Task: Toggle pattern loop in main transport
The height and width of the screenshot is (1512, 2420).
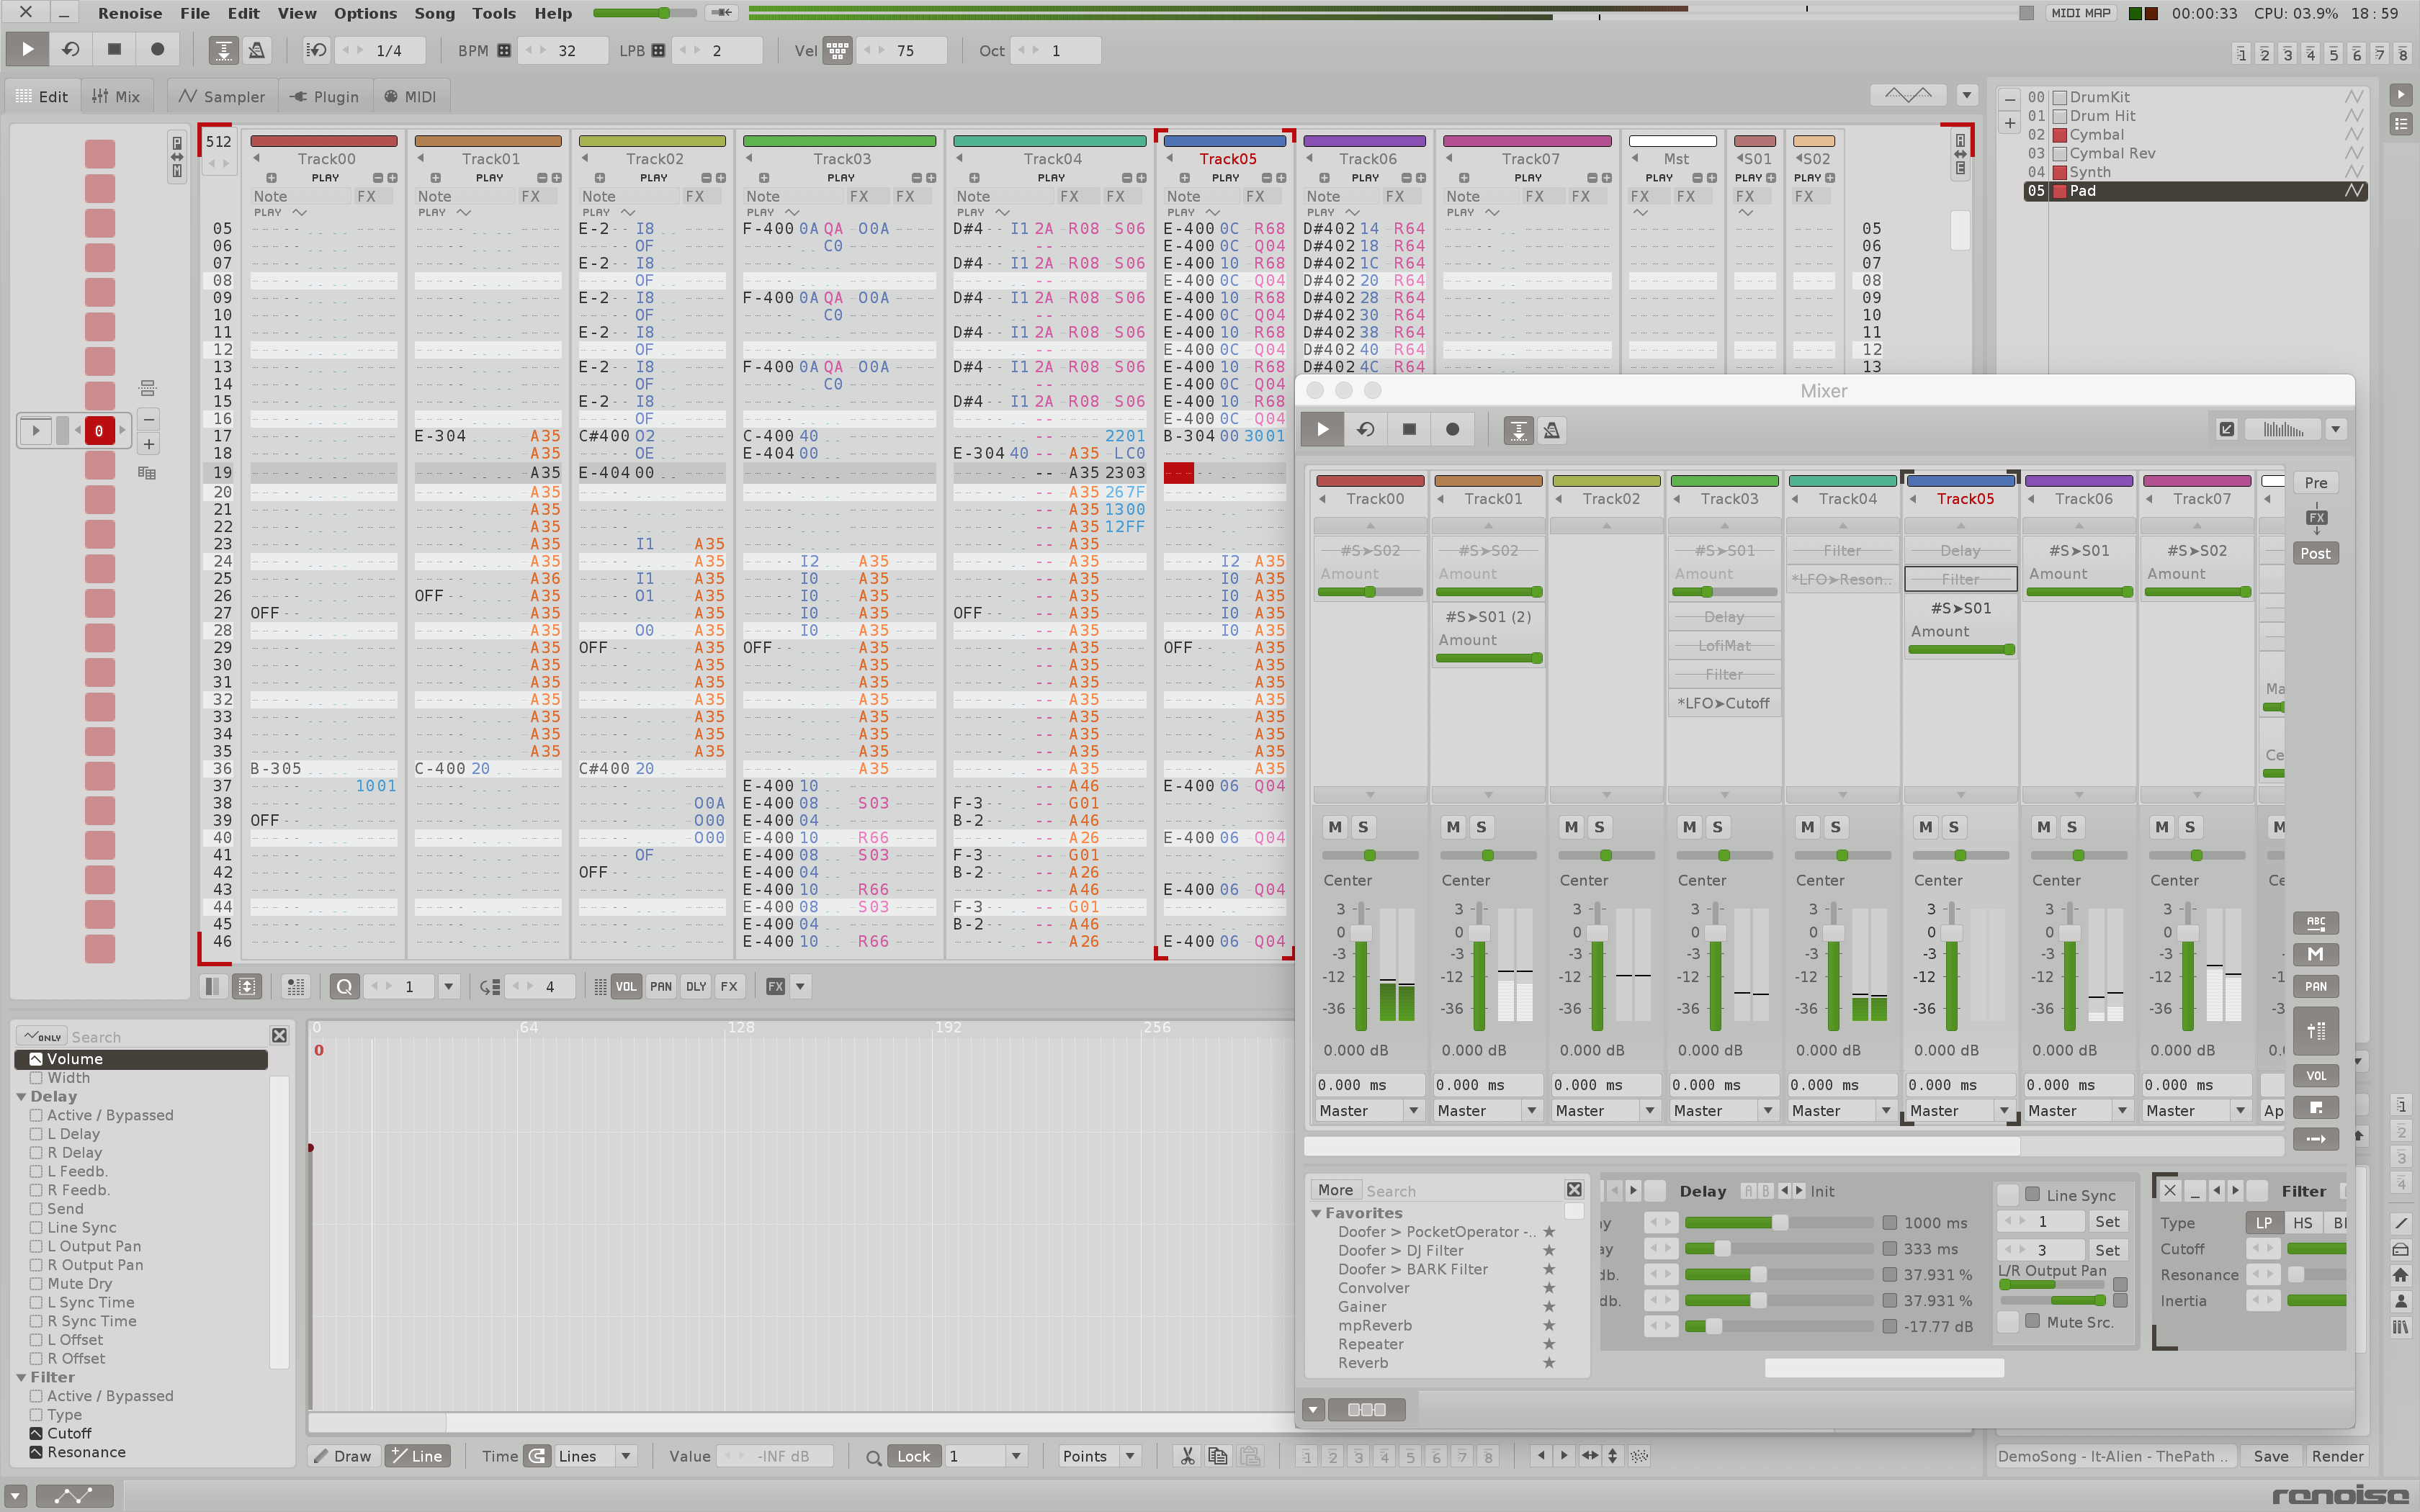Action: 70,49
